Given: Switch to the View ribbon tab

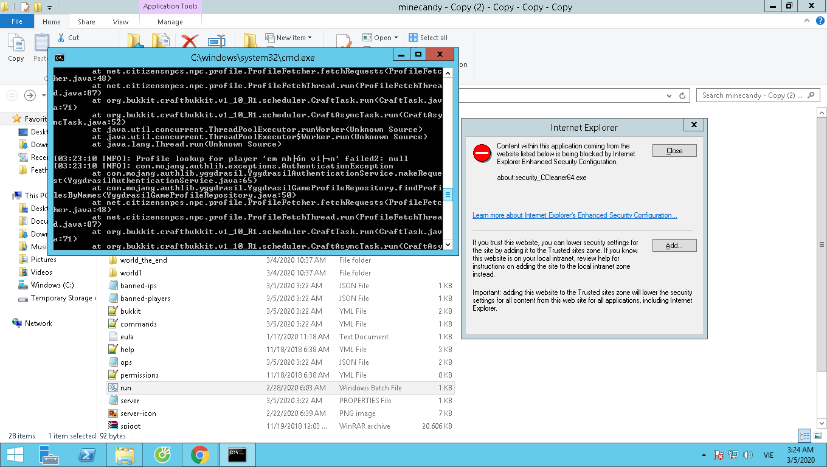Looking at the screenshot, I should click(120, 22).
